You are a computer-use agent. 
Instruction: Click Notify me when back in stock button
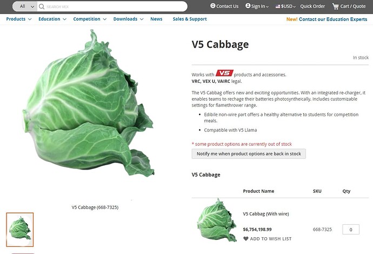(249, 154)
